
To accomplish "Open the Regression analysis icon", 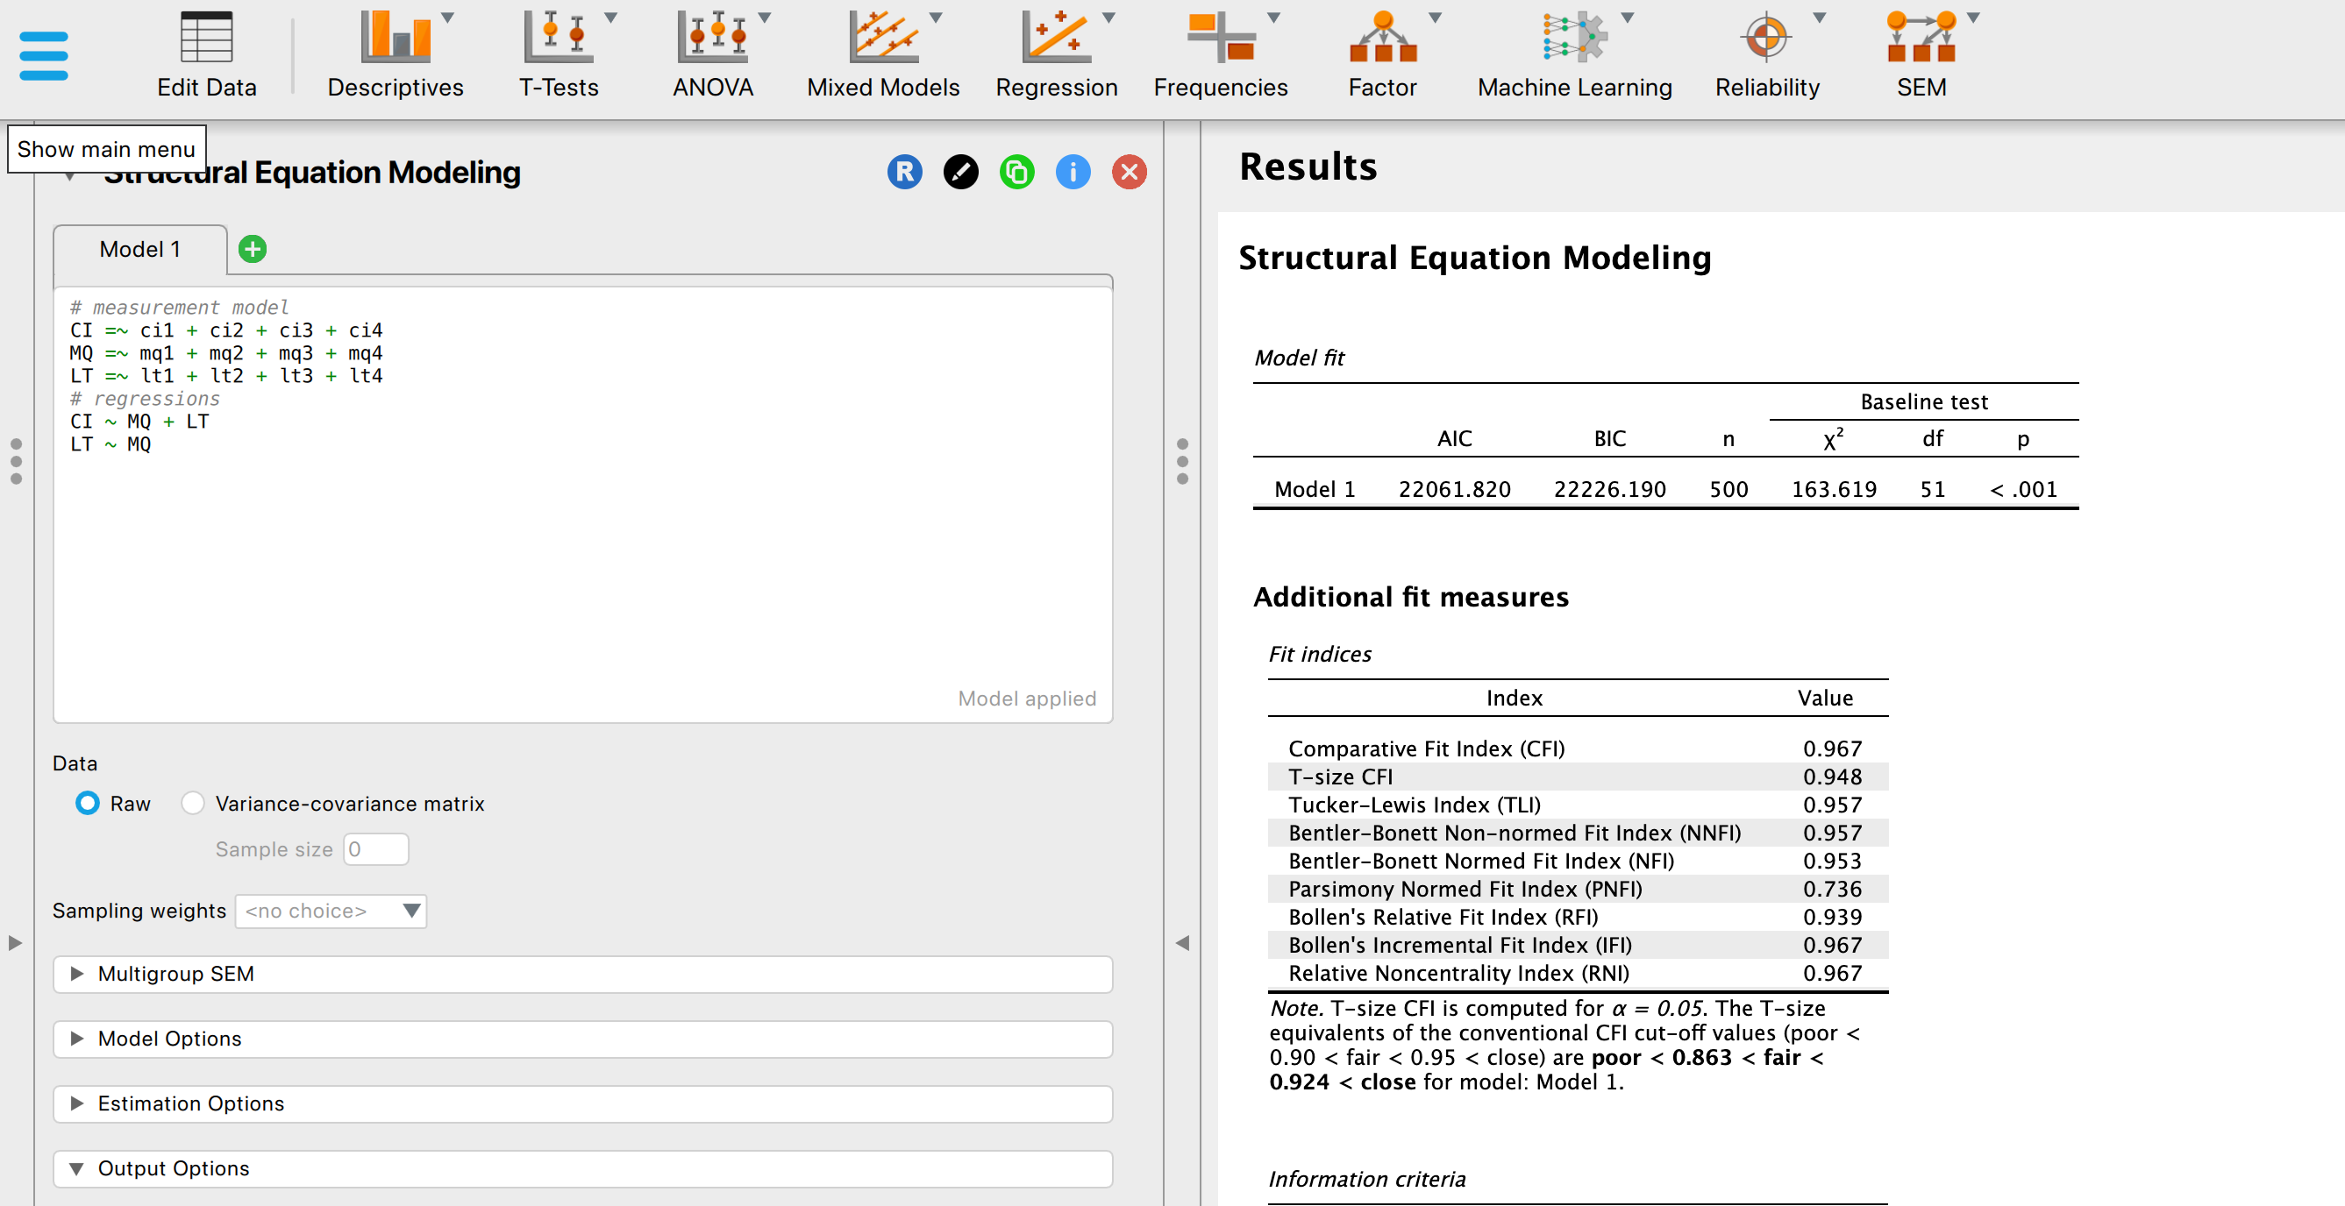I will tap(1056, 50).
